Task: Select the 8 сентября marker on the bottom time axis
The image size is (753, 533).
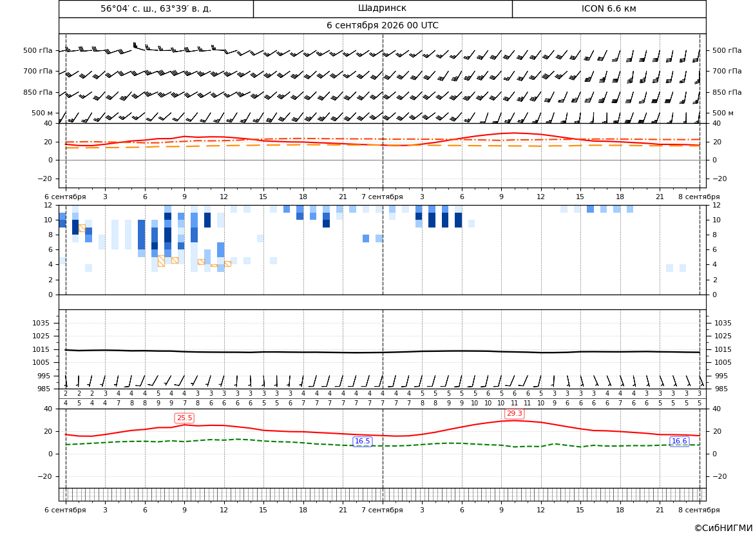Action: point(699,510)
